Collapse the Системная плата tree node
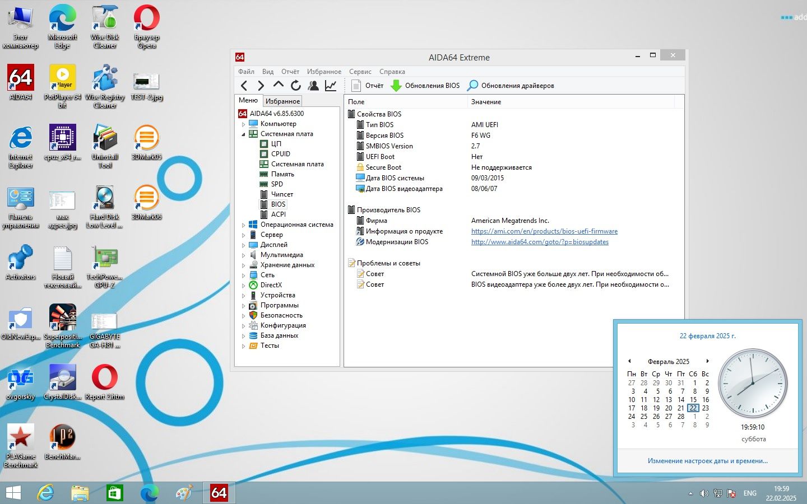 [x=243, y=134]
